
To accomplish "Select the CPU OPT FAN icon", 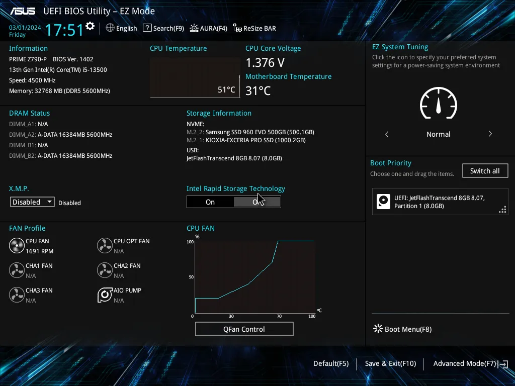I will pos(105,245).
